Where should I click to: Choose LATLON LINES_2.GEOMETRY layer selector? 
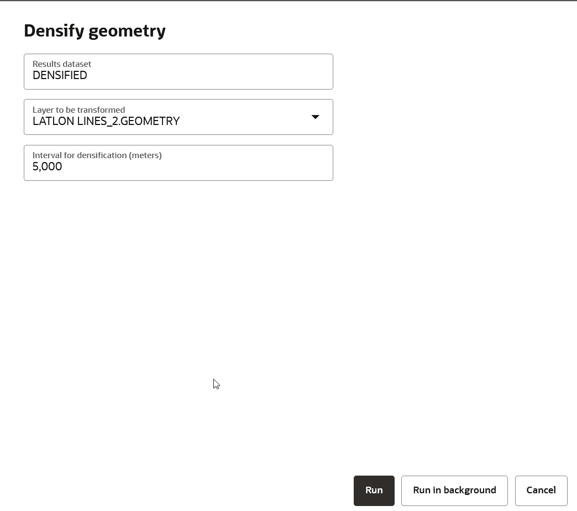click(106, 121)
